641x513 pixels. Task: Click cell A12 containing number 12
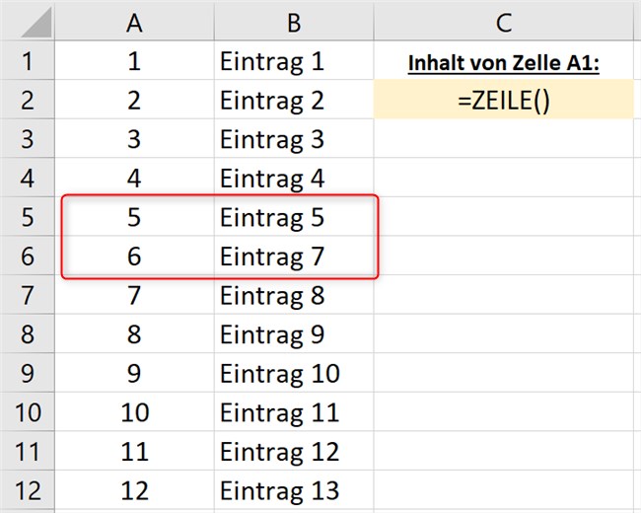point(134,490)
